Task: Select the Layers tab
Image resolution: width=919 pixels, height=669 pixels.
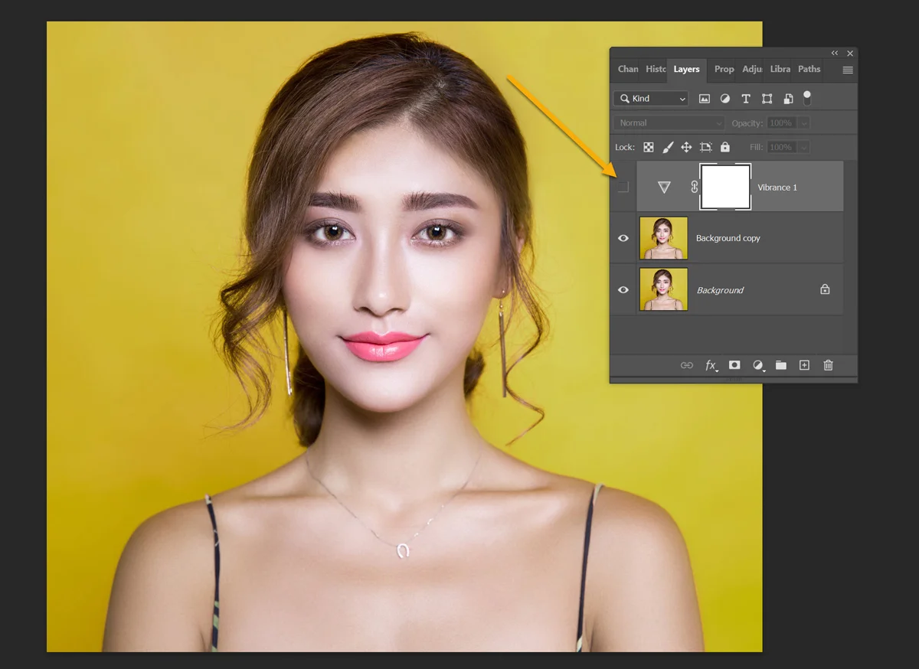Action: tap(687, 69)
